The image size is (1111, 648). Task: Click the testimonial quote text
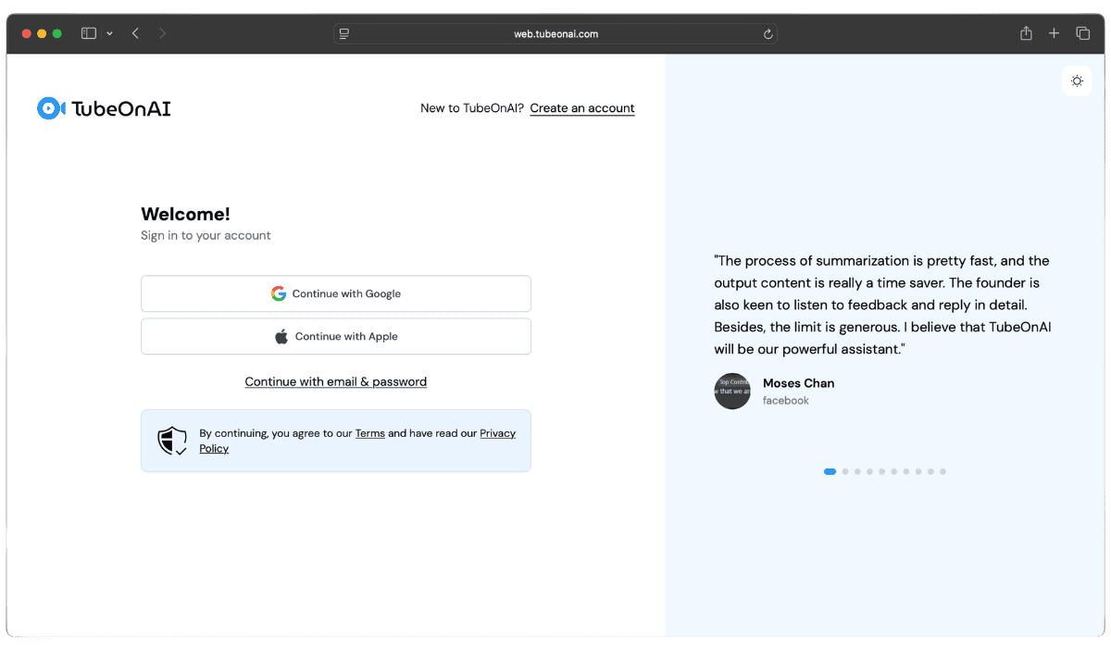[882, 305]
